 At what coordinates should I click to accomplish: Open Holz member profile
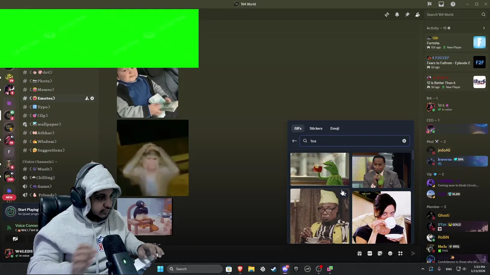pyautogui.click(x=456, y=248)
